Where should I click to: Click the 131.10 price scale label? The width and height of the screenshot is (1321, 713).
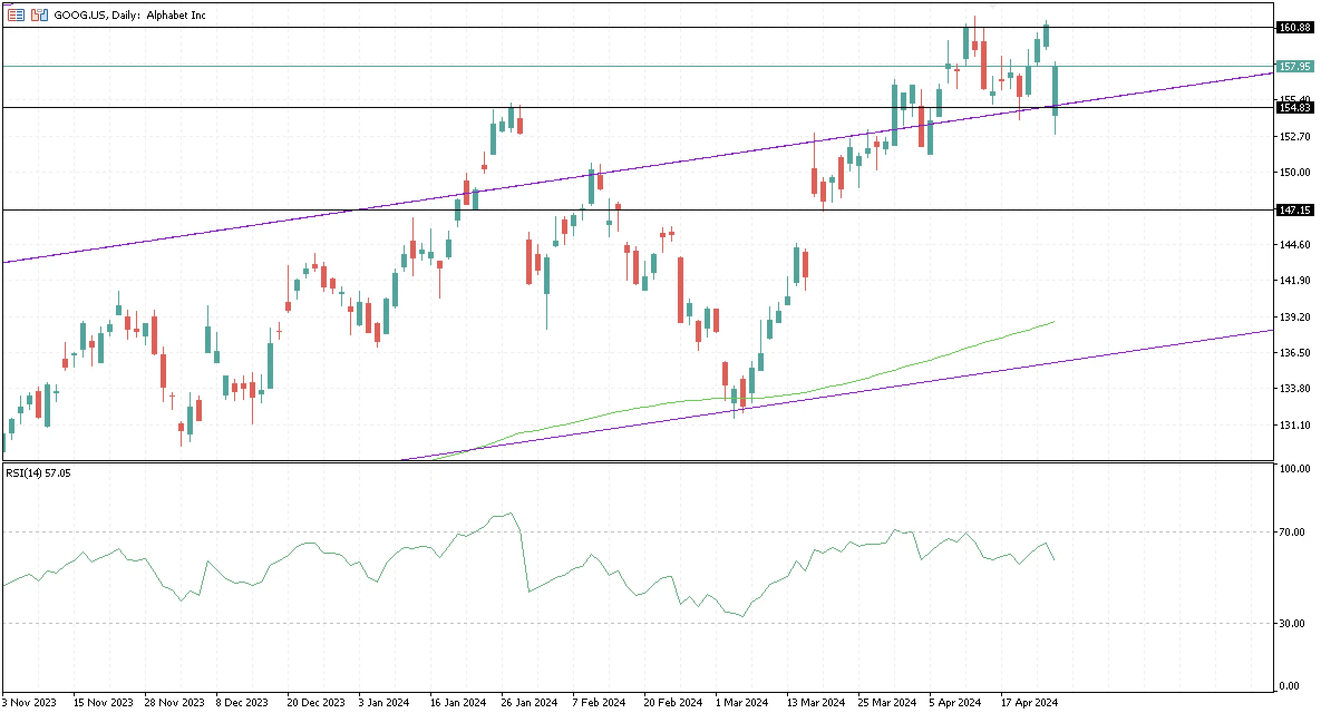point(1294,425)
